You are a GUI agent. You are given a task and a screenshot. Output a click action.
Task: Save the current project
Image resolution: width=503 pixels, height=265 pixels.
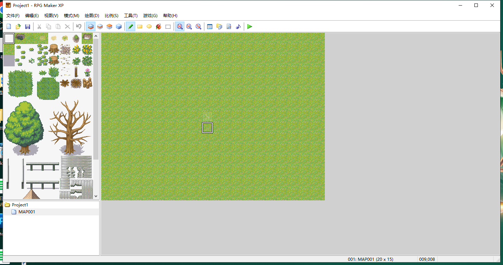(28, 26)
